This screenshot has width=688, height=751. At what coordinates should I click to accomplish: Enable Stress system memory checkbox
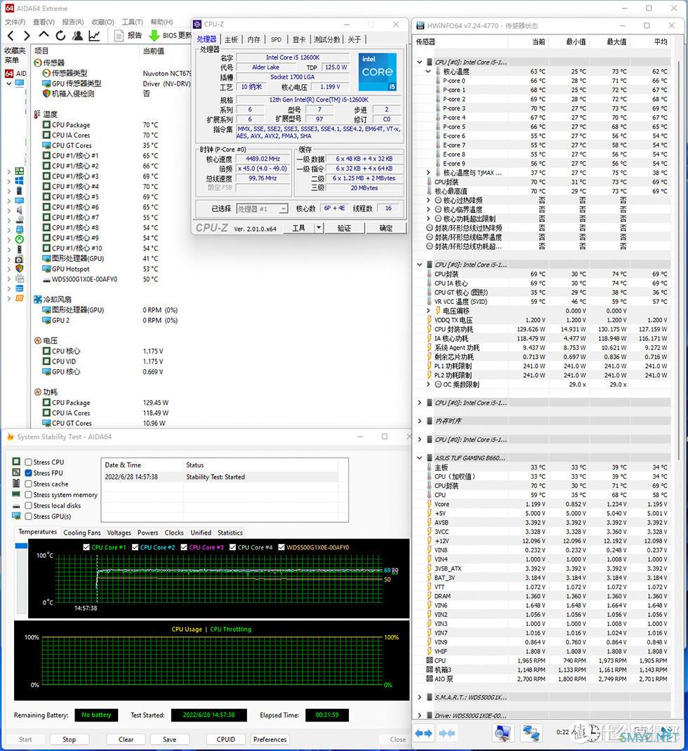29,495
